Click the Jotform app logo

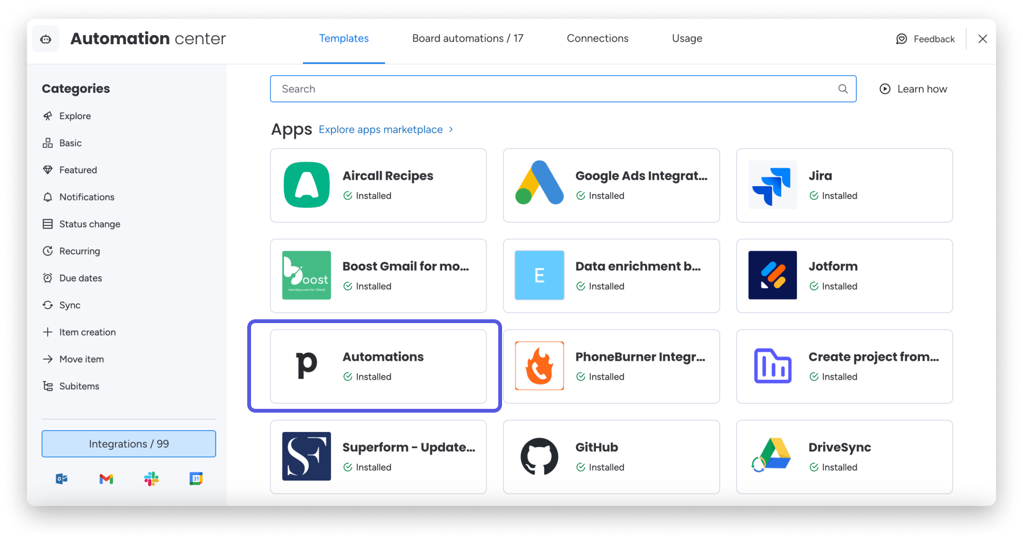(x=773, y=275)
